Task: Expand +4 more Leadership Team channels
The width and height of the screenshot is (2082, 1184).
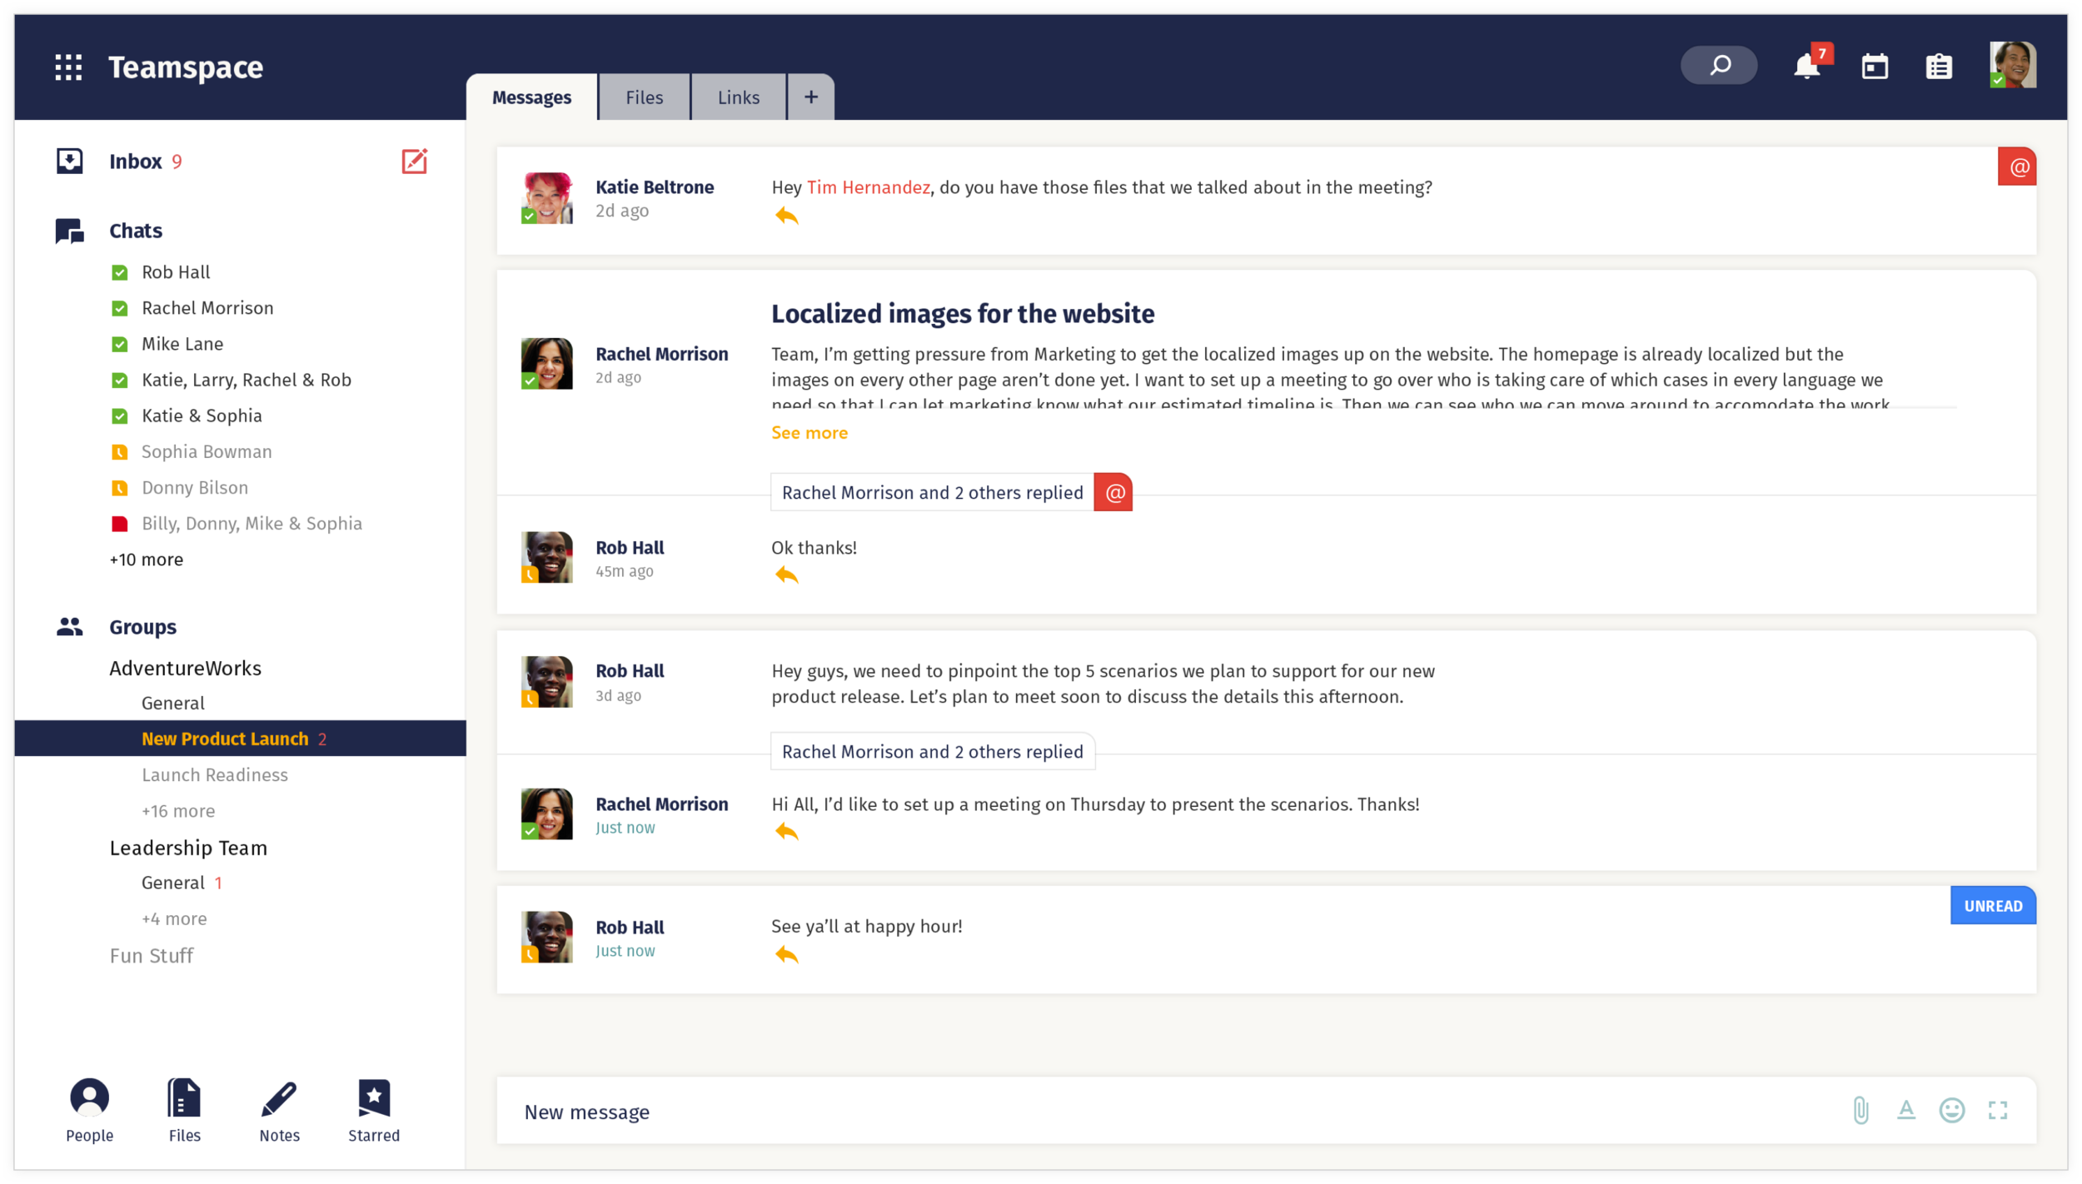Action: (174, 919)
